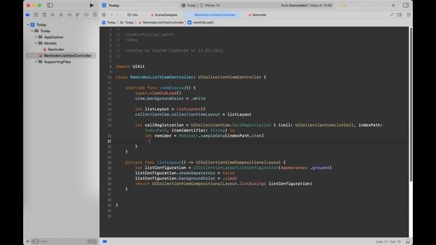Open the Test navigator diamond icon
Screen dimensions: 436x245
pos(69,15)
